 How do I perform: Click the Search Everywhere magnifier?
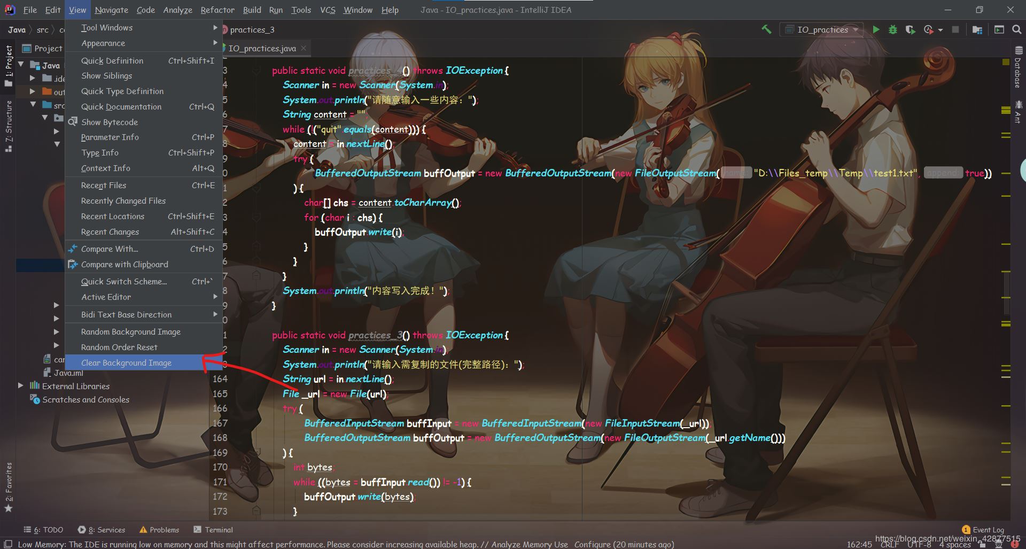(x=1016, y=30)
